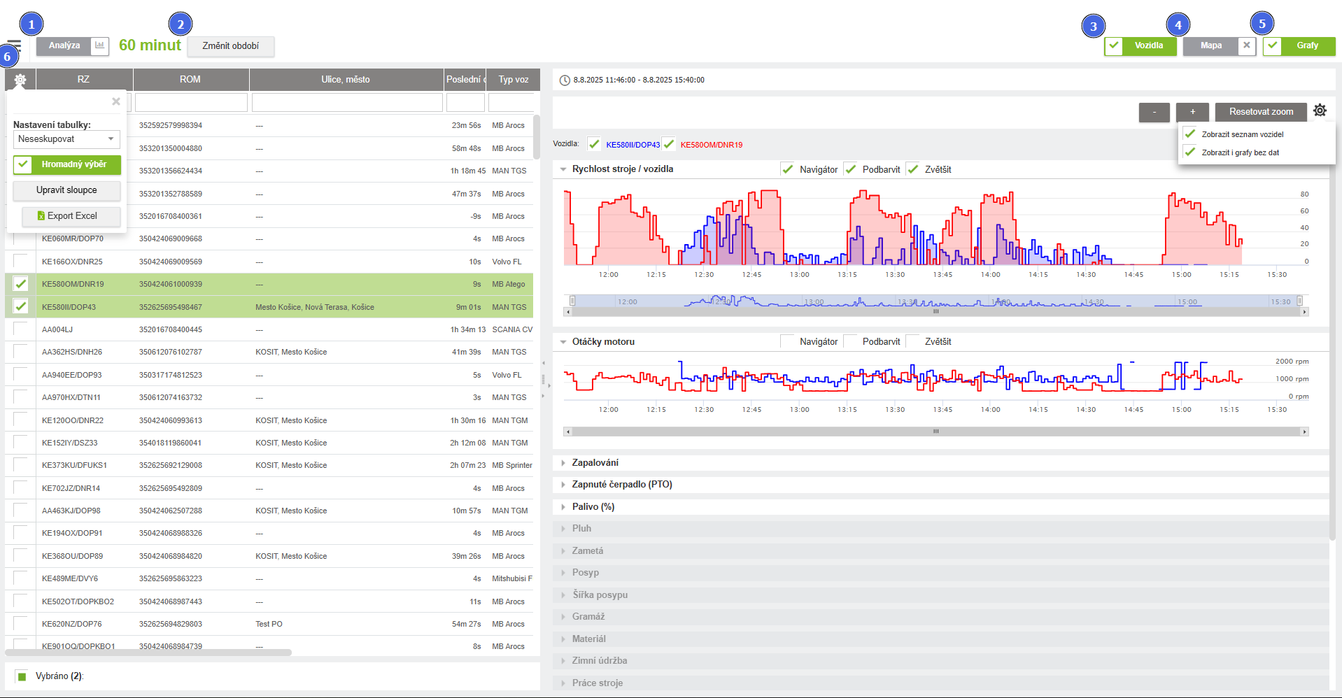1342x698 pixels.
Task: Open the Neseskupovat grouping dropdown
Action: (x=66, y=139)
